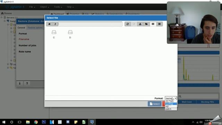Open the Windows Start menu
222x125 pixels.
[x=4, y=122]
